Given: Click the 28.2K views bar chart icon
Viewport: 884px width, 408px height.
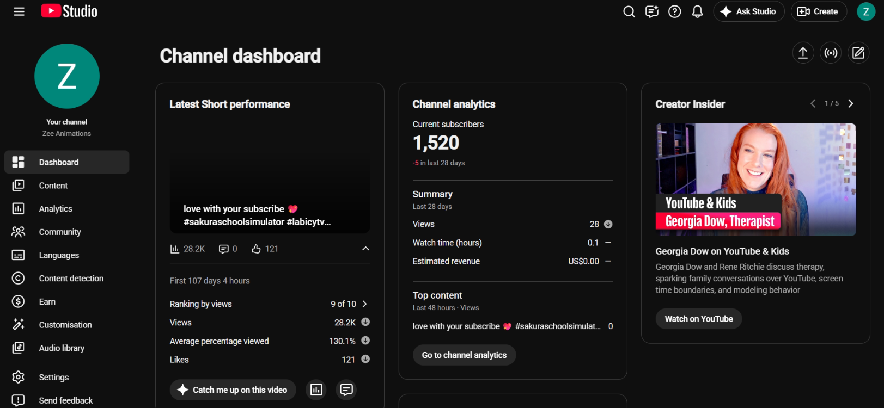Looking at the screenshot, I should coord(175,249).
